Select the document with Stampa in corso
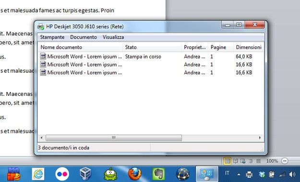The image size is (300, 182). 151,57
